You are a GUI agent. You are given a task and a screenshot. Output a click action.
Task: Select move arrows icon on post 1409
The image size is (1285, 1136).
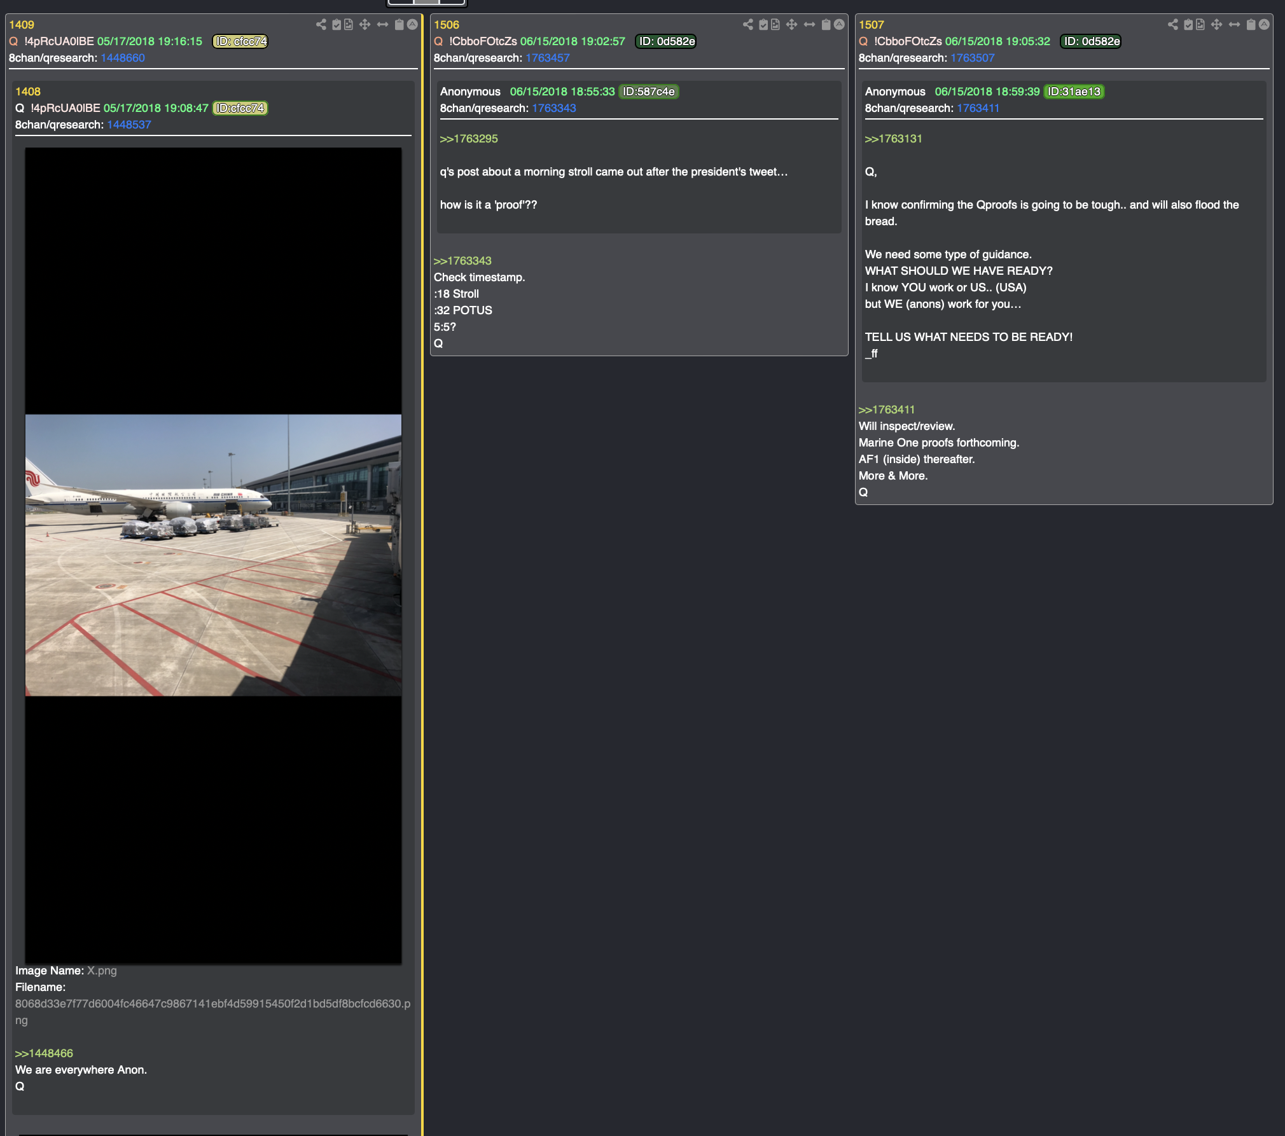point(365,24)
